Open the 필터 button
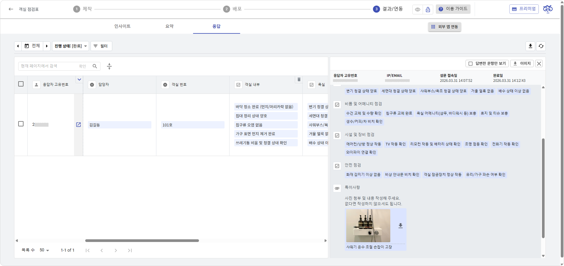The image size is (564, 266). [x=101, y=46]
